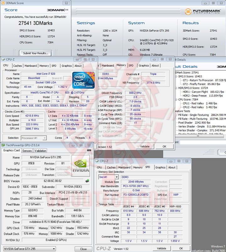Switch to Caches tab in CPU-Z CPU window
Screen dimensions: 226x252
pos(18,66)
